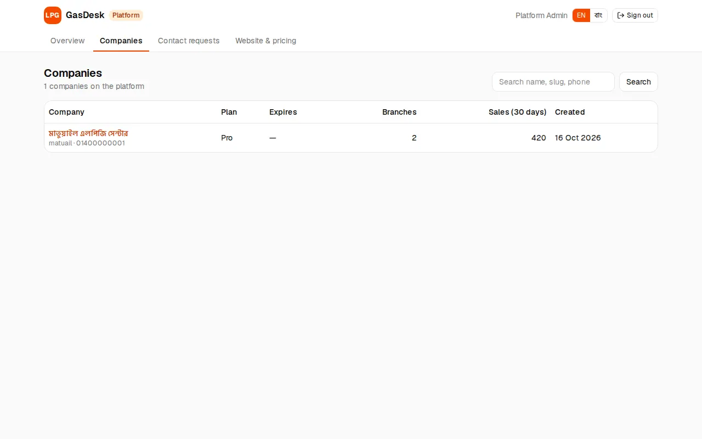The image size is (702, 439).
Task: Focus the Search name, slug, phone field
Action: 553,82
